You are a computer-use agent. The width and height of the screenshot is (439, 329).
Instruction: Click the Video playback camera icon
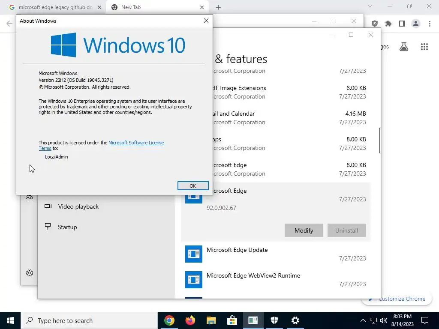48,206
